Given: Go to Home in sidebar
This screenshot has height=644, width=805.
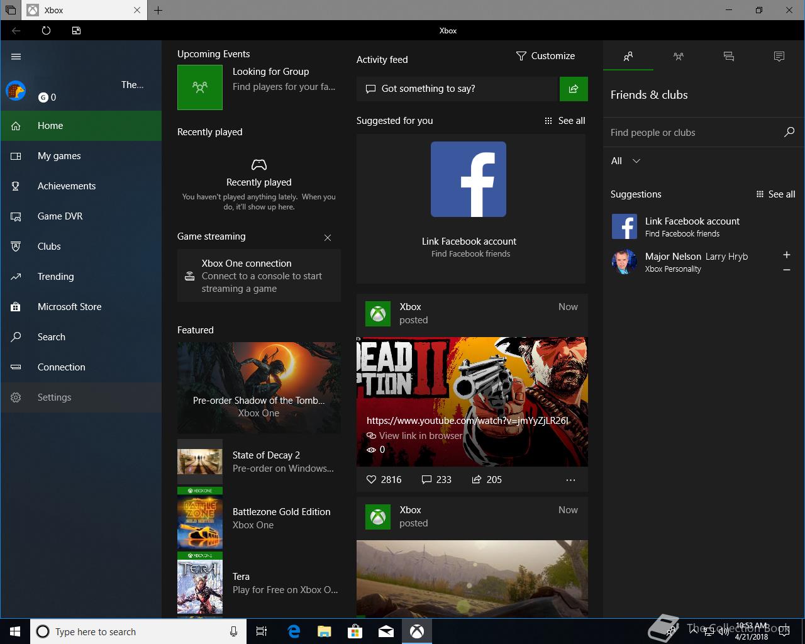Looking at the screenshot, I should pos(80,126).
